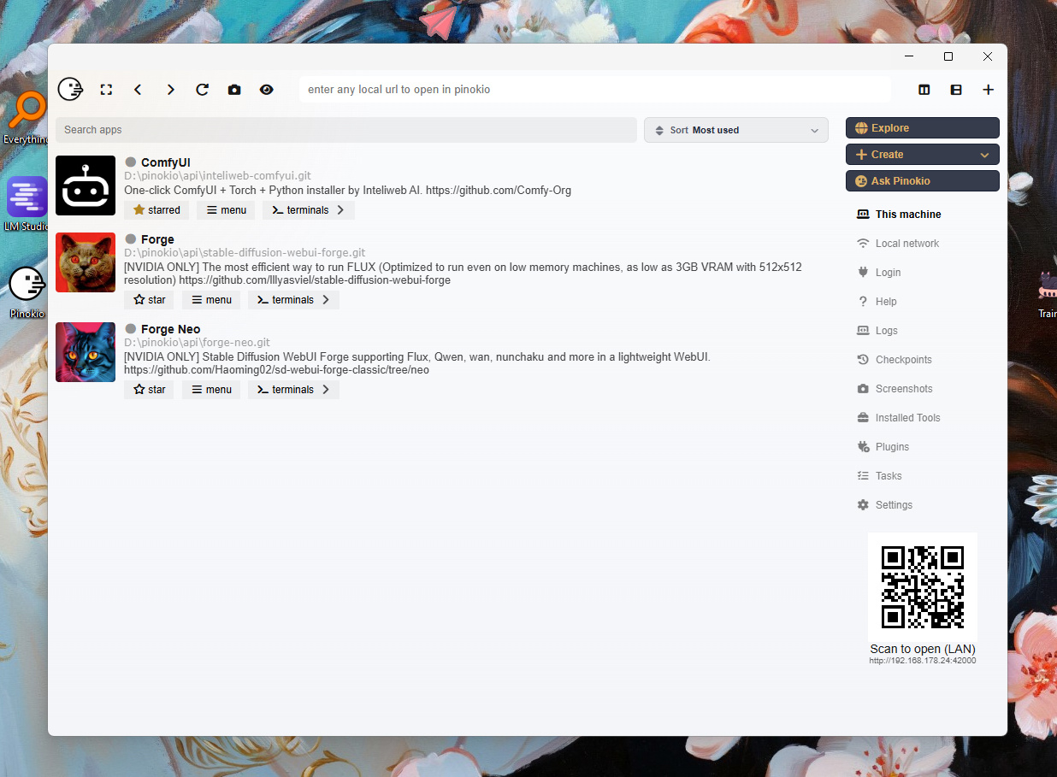
Task: Open the Explore button
Action: pos(923,128)
